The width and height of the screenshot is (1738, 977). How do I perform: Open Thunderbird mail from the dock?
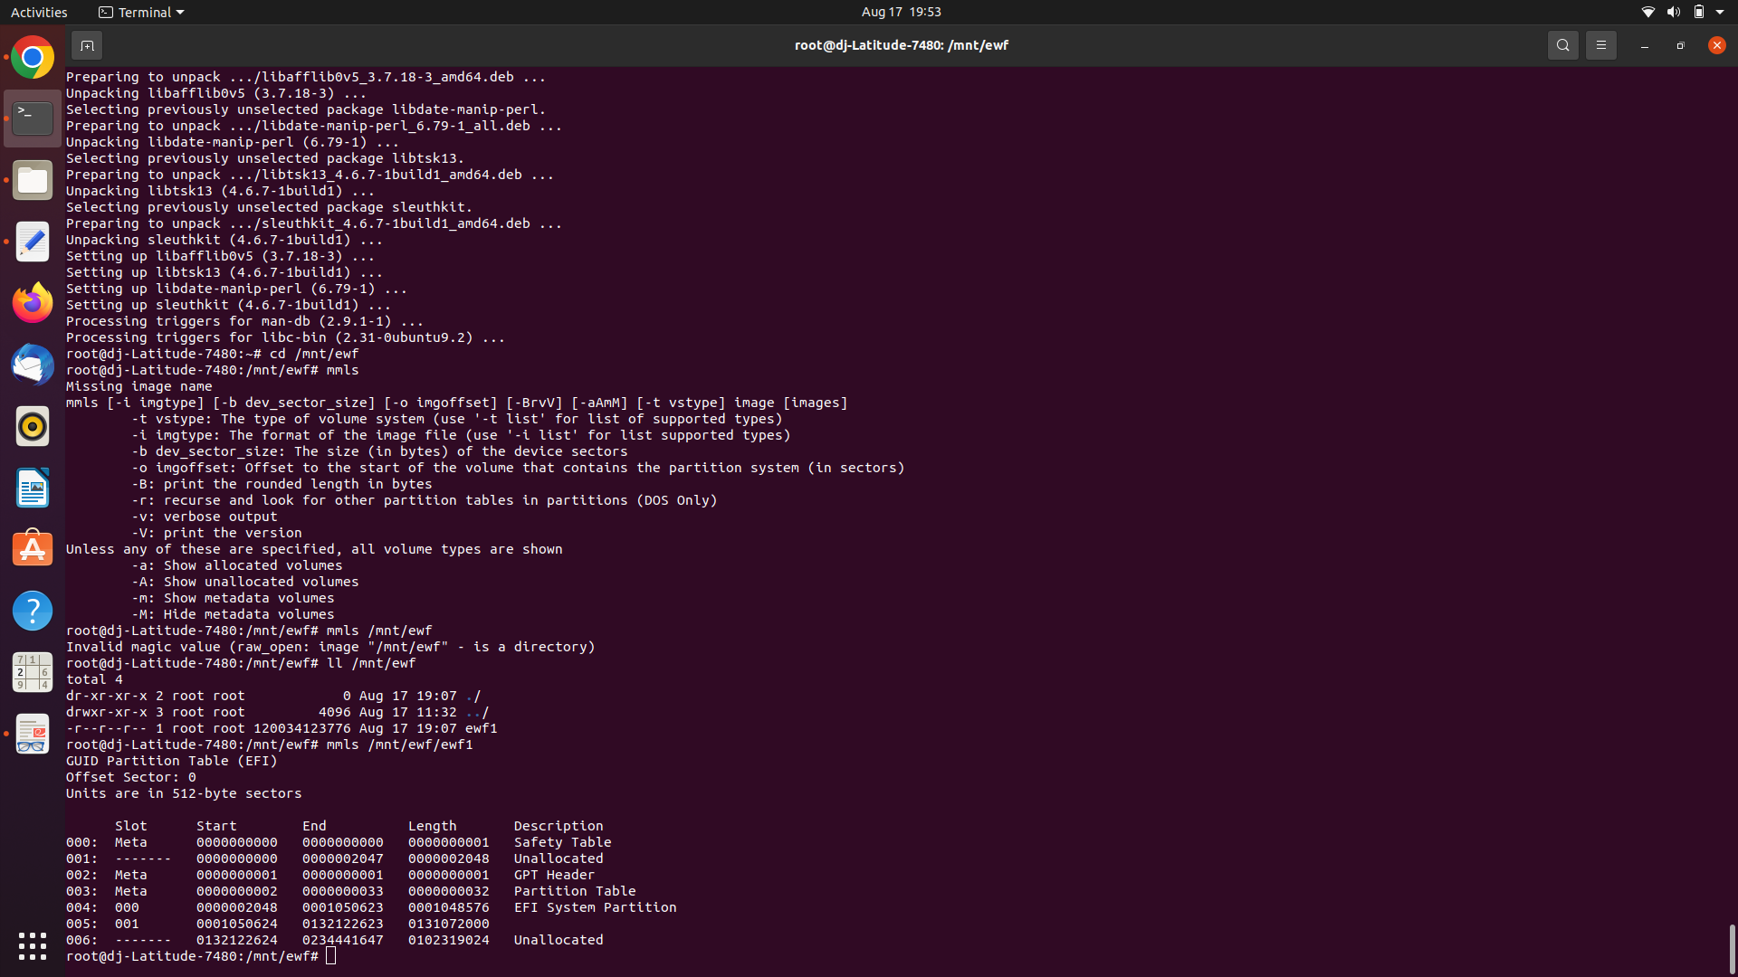33,365
